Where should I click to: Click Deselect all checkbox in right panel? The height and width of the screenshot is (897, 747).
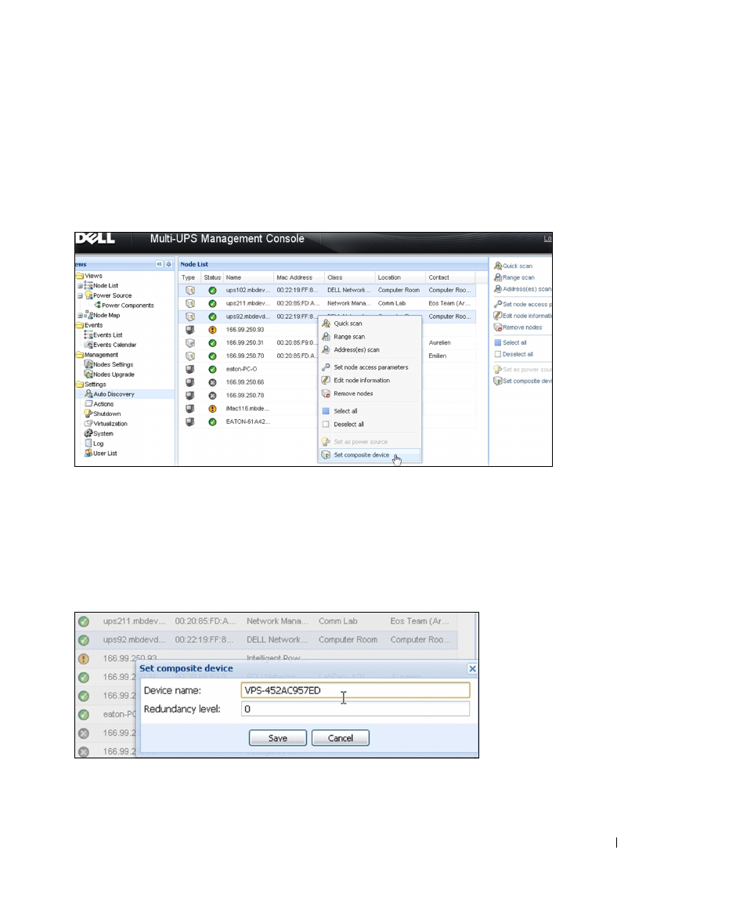pyautogui.click(x=498, y=354)
